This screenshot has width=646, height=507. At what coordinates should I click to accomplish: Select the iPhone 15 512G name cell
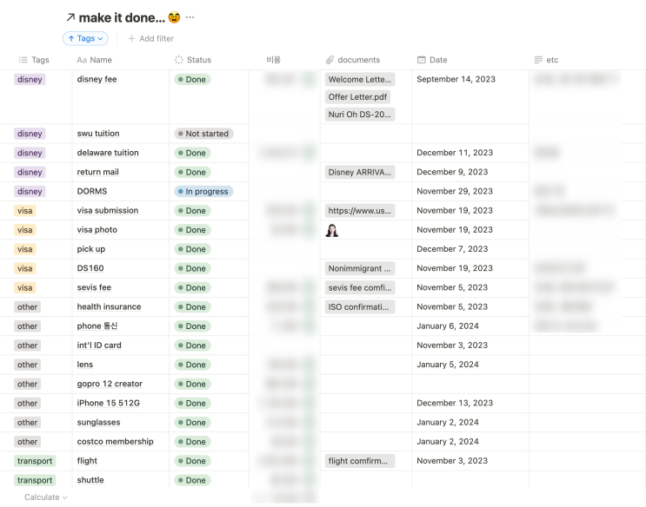[109, 404]
